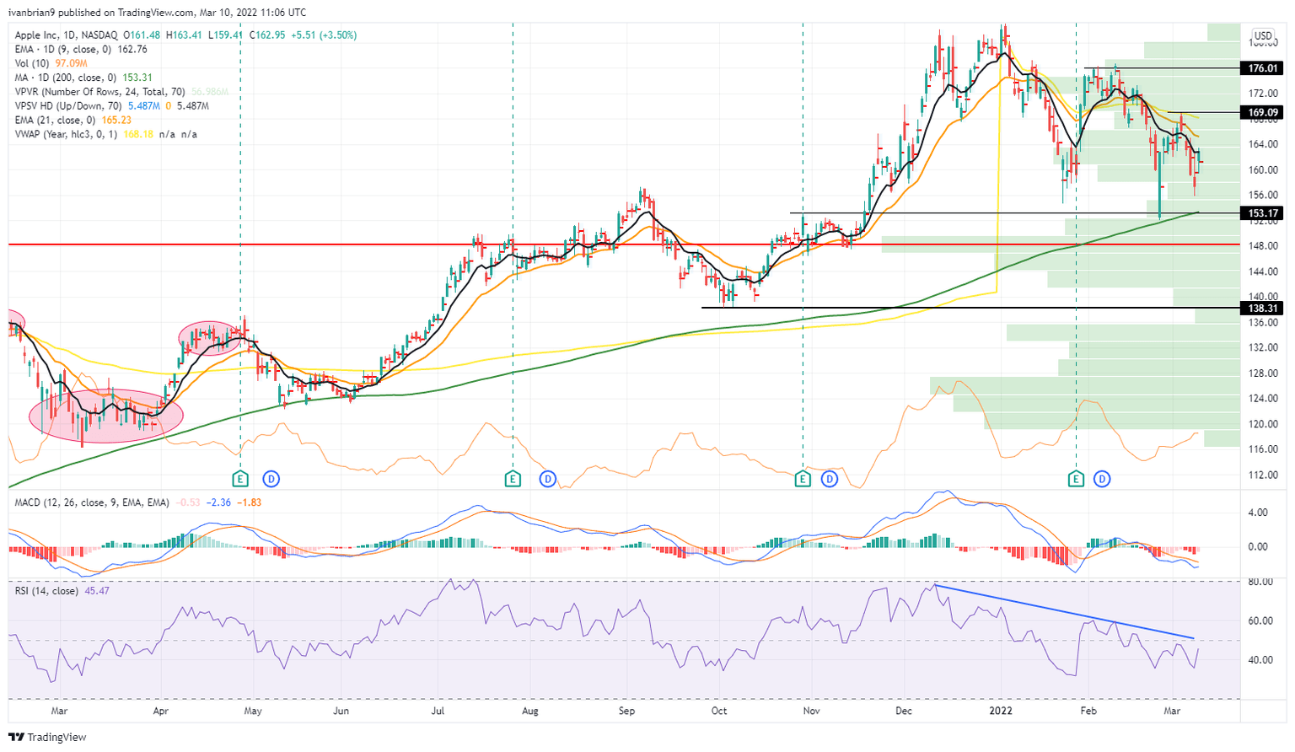Show the earnings E marker in late January
The width and height of the screenshot is (1295, 752).
point(1076,479)
